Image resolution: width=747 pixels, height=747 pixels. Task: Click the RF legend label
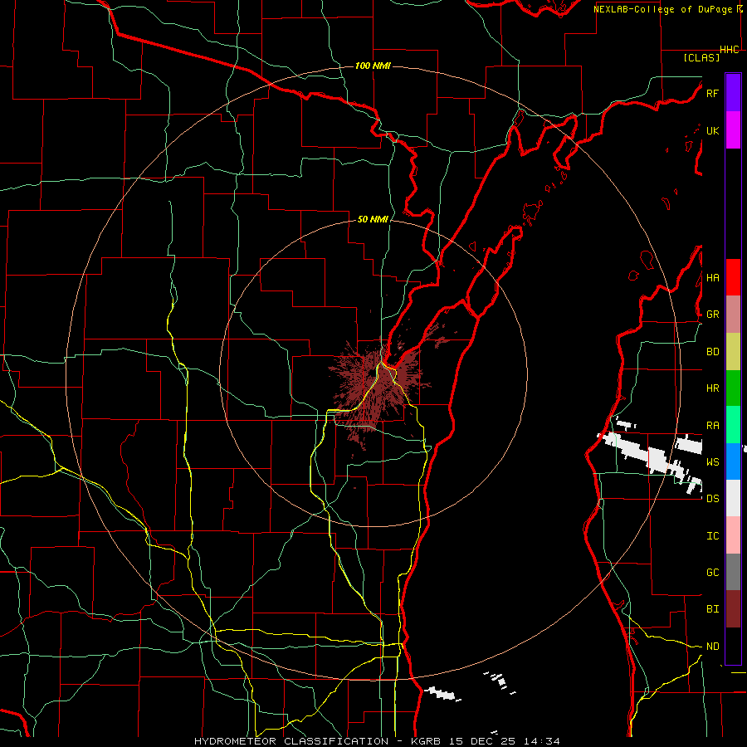[x=712, y=93]
